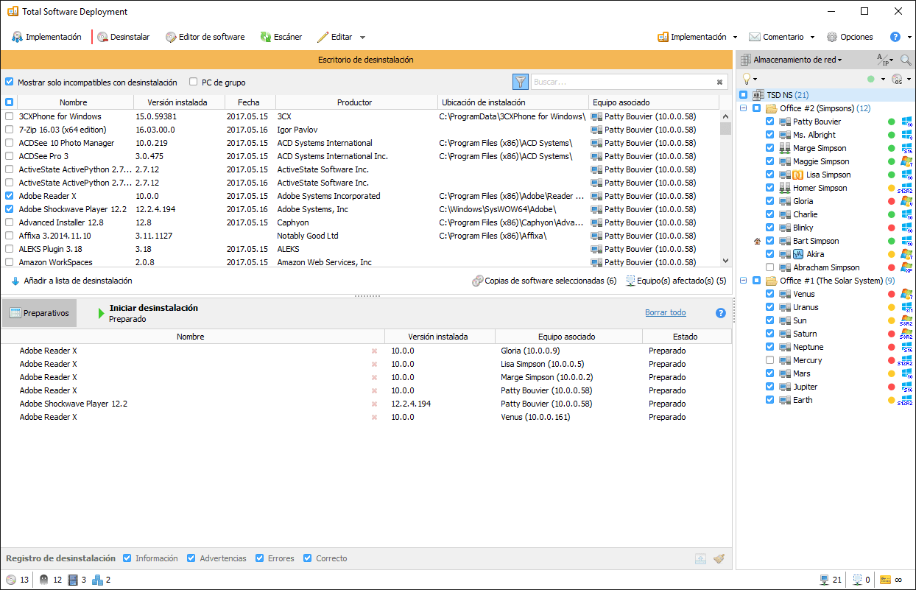Click the broom clear-log icon
The width and height of the screenshot is (916, 590).
[719, 558]
